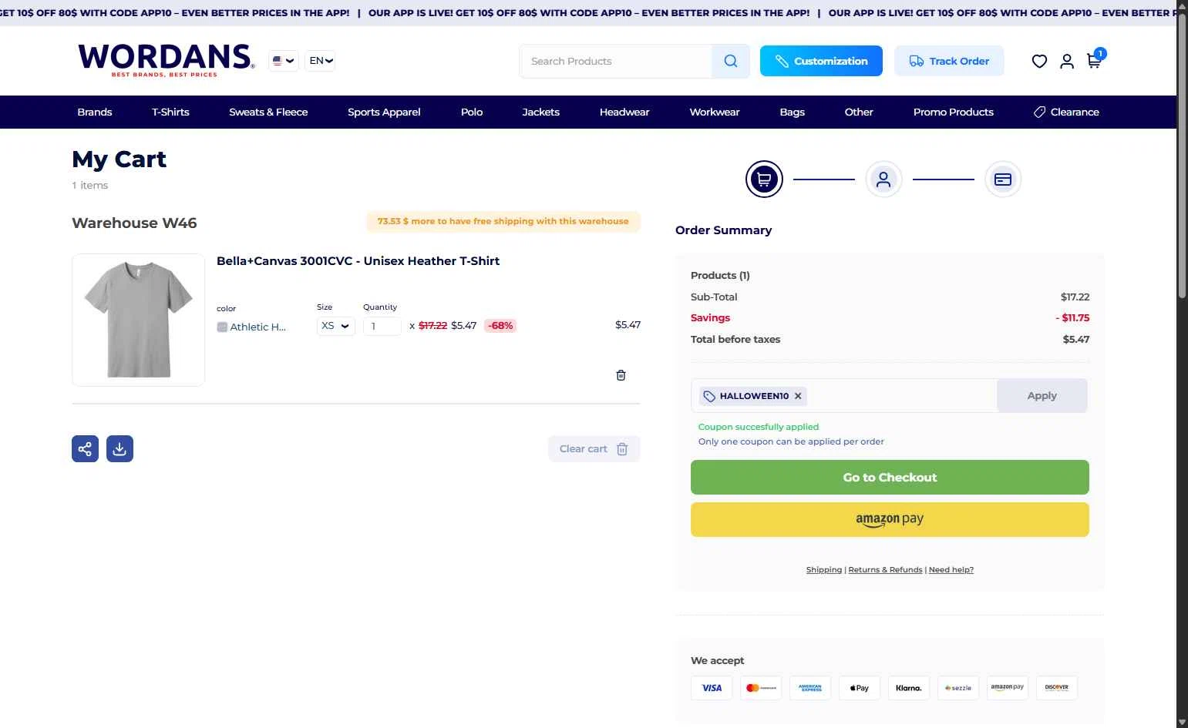This screenshot has width=1188, height=728.
Task: Click the yellow amazon pay button
Action: coord(890,519)
